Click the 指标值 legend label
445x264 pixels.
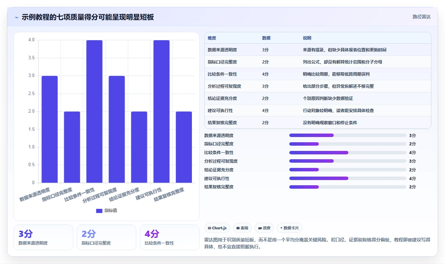[x=111, y=211]
